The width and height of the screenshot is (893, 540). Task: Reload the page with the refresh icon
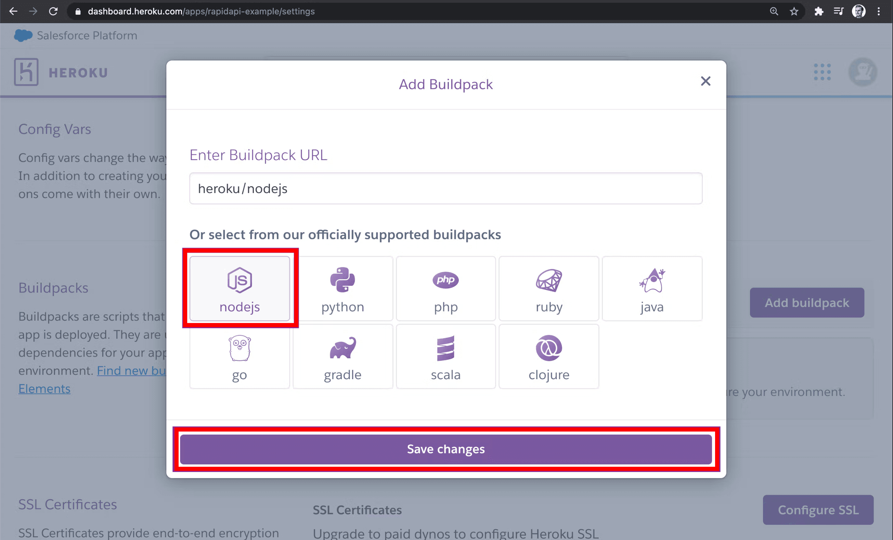tap(53, 11)
